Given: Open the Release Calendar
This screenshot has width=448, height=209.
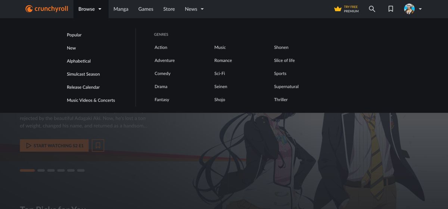Looking at the screenshot, I should [83, 87].
